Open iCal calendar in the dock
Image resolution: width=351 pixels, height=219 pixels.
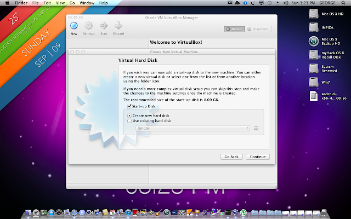112,212
